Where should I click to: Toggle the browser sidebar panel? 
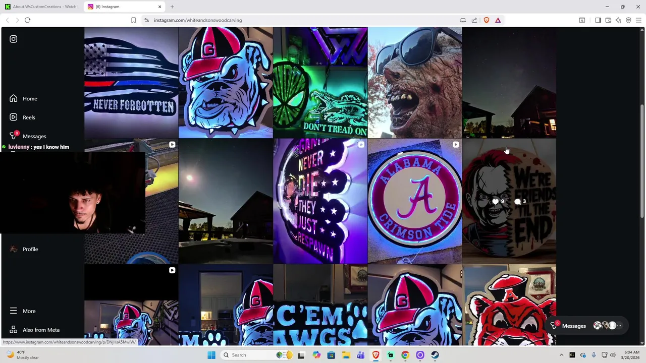coord(598,20)
